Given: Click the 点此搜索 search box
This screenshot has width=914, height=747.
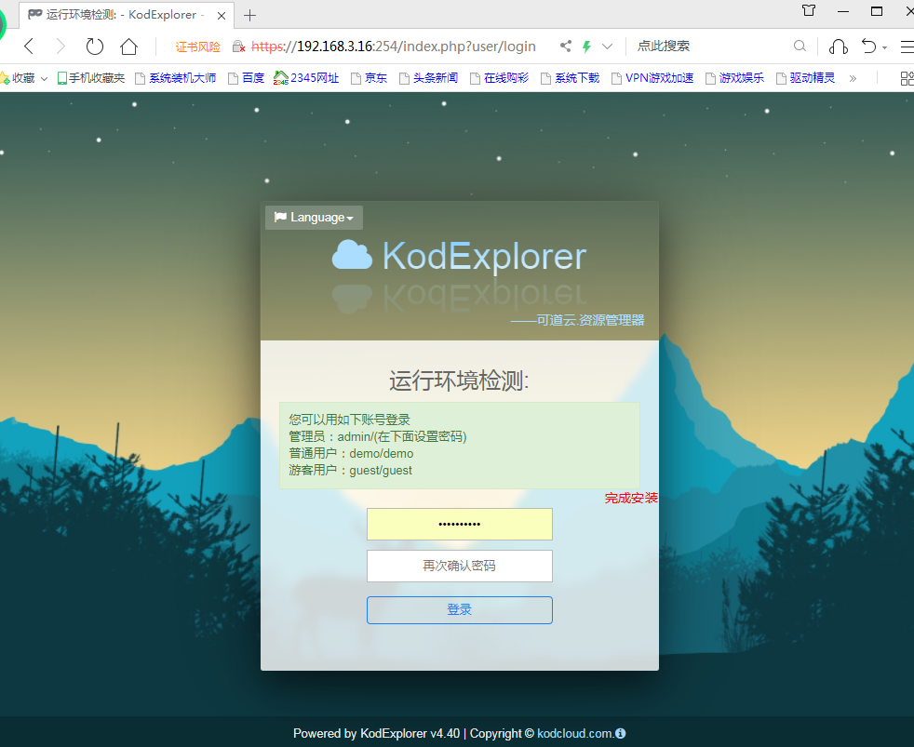Looking at the screenshot, I should pos(664,46).
